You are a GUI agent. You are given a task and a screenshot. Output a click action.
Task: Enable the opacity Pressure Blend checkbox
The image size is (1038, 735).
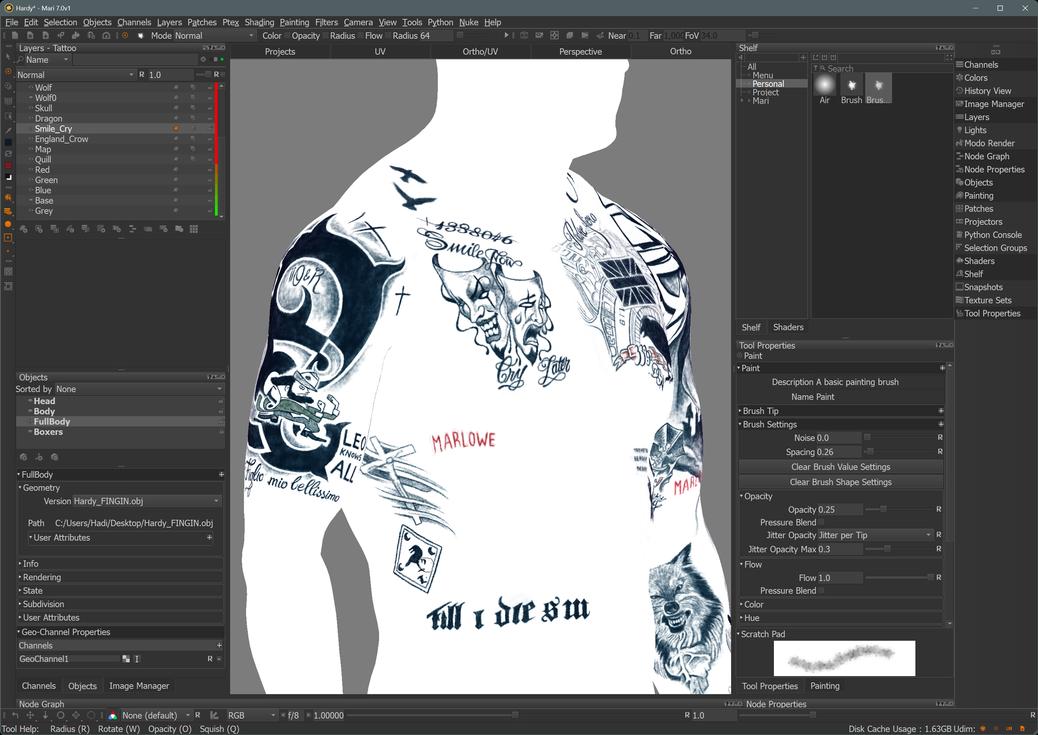point(822,522)
